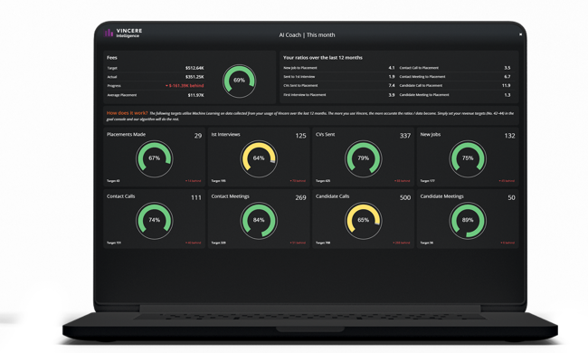Click the fees Actual value $351.25K

click(x=194, y=77)
